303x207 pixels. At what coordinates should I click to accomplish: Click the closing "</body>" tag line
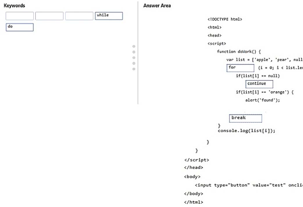pyautogui.click(x=194, y=193)
